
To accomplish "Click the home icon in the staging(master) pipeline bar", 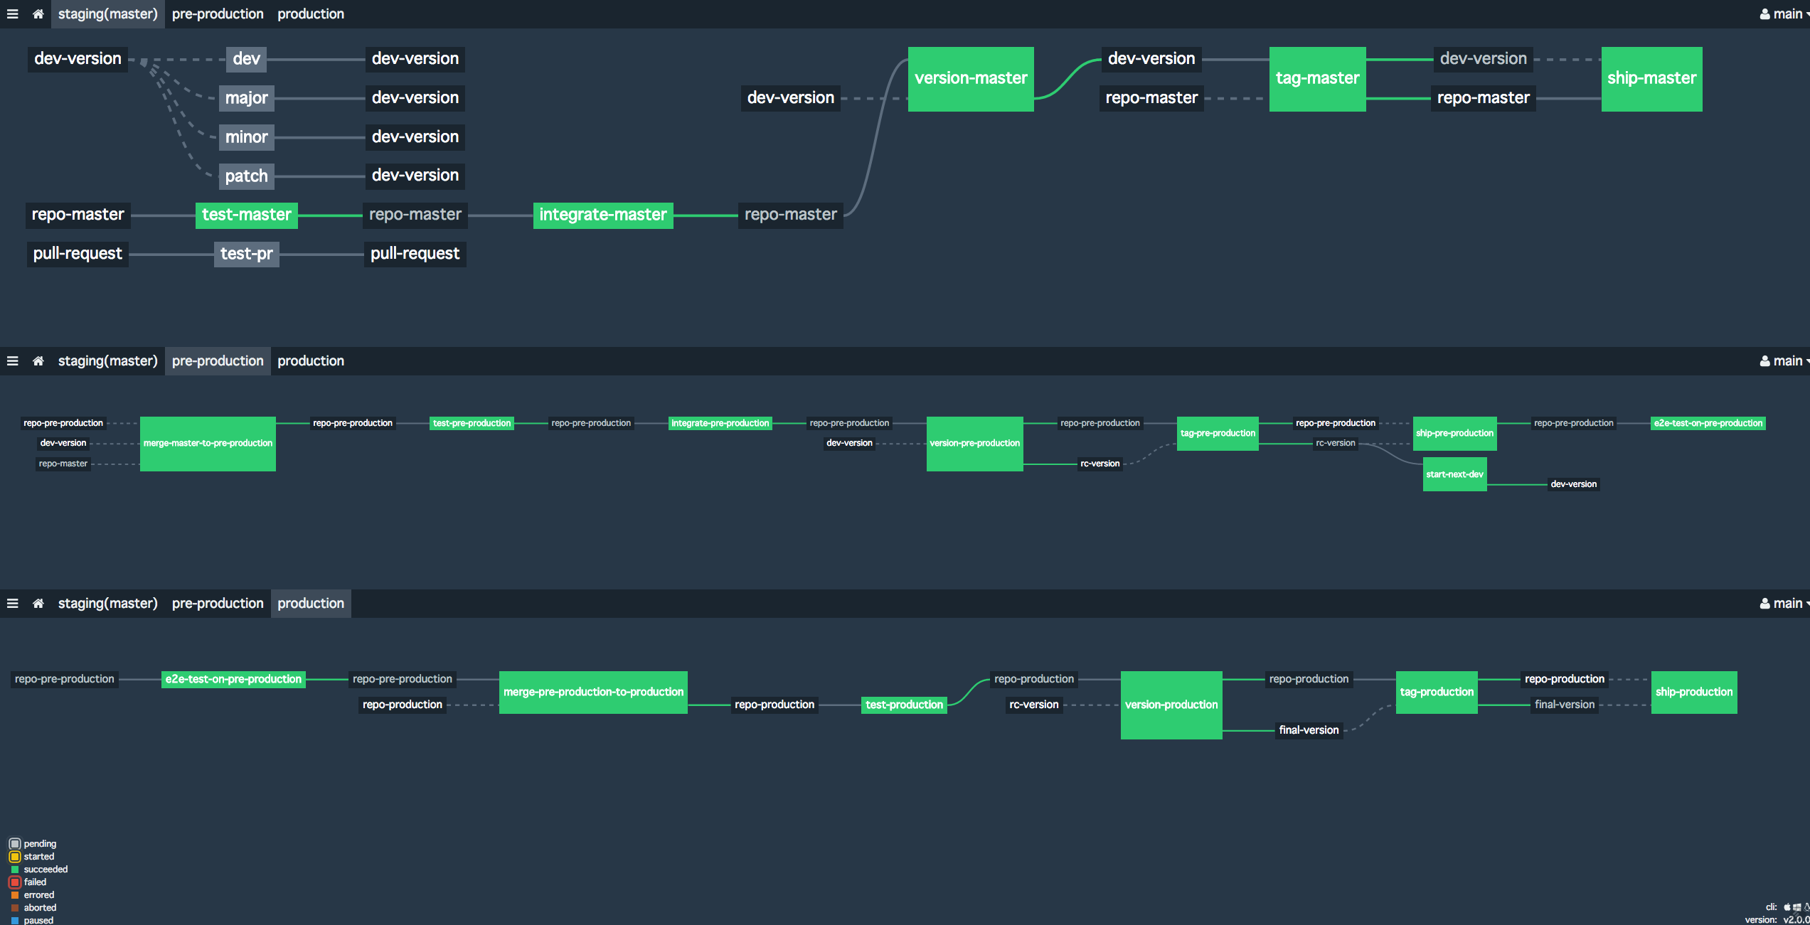I will pos(38,14).
